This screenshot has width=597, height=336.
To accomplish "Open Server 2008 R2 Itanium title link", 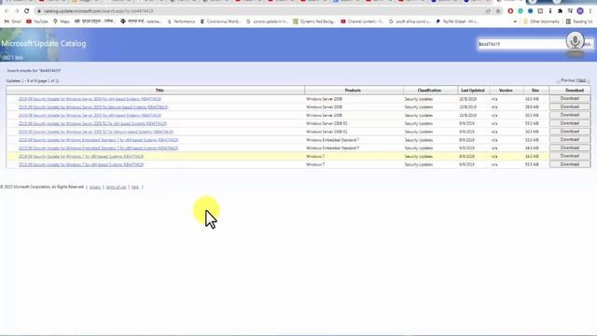I will (96, 132).
